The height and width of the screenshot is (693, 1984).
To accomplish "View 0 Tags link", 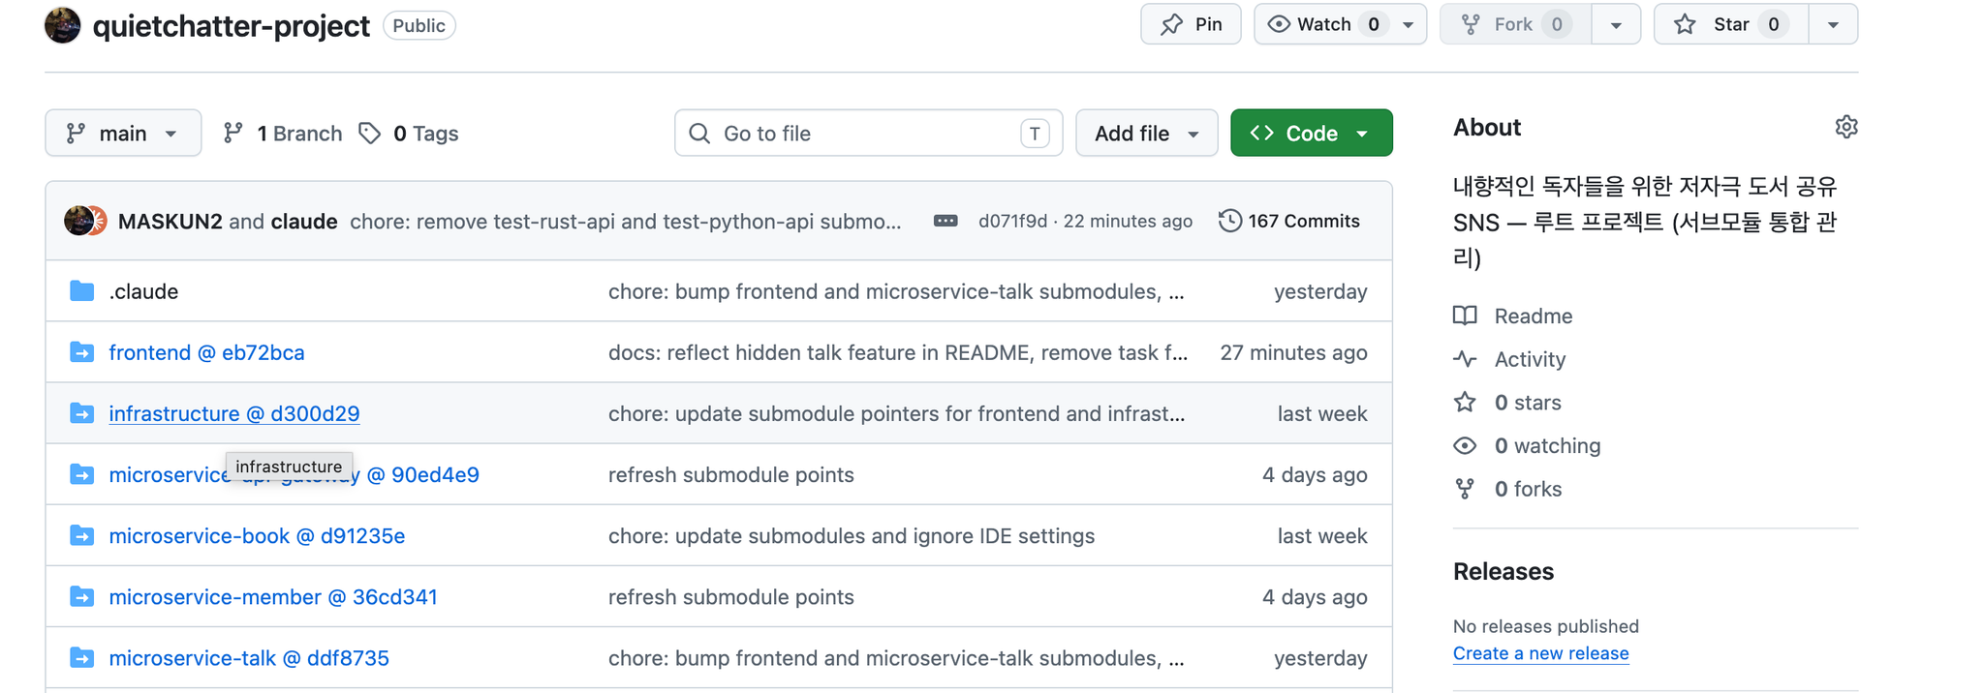I will tap(409, 133).
